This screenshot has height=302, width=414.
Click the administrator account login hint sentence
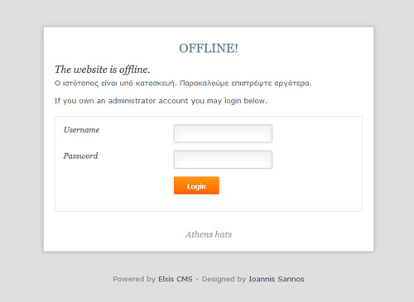(161, 101)
